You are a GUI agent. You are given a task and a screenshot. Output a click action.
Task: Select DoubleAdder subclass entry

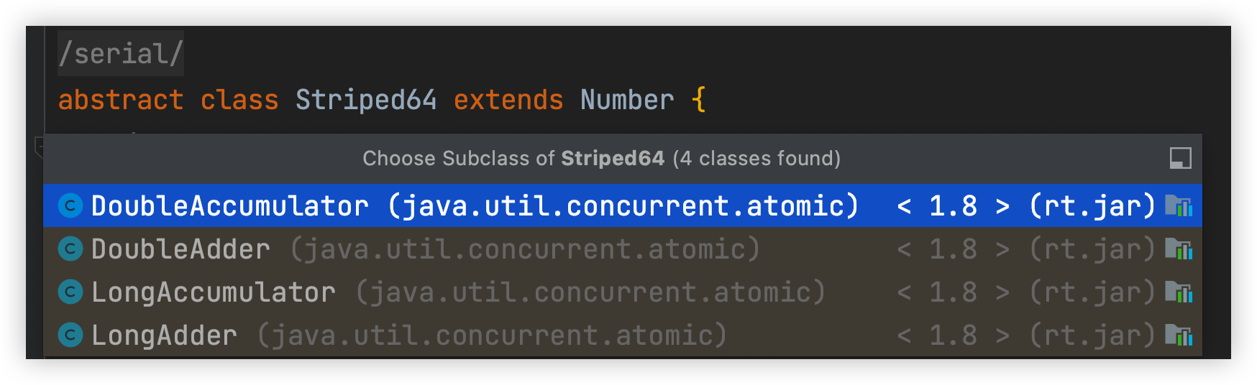pos(623,249)
